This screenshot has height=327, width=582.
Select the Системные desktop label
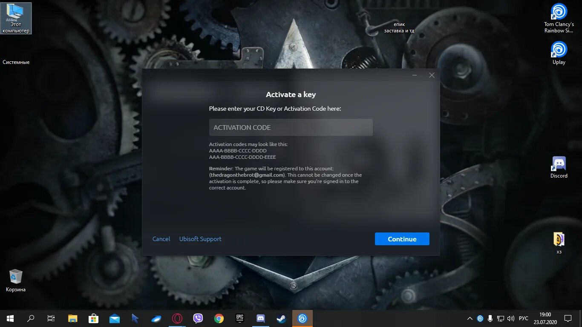point(16,62)
